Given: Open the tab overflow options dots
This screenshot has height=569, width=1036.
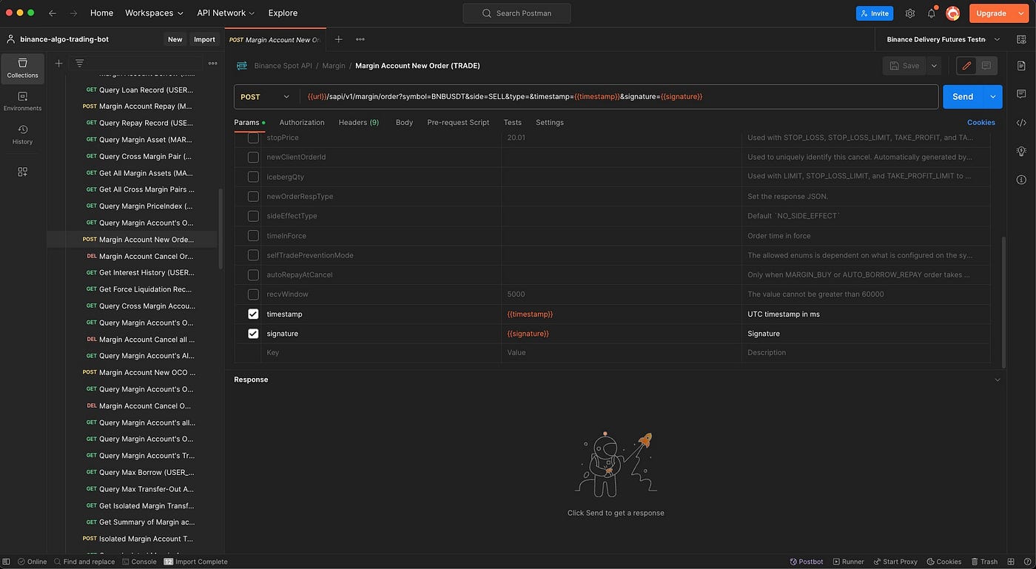Looking at the screenshot, I should [360, 39].
